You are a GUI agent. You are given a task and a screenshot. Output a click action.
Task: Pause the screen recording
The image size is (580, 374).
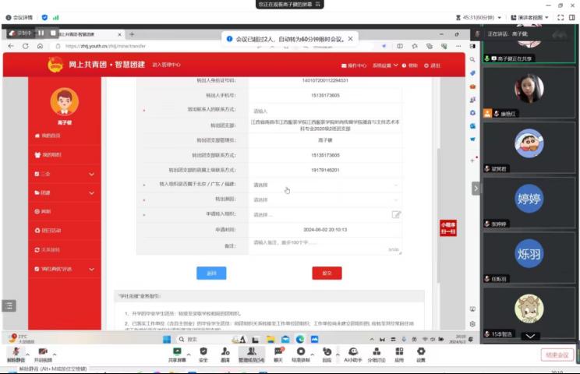[x=41, y=34]
